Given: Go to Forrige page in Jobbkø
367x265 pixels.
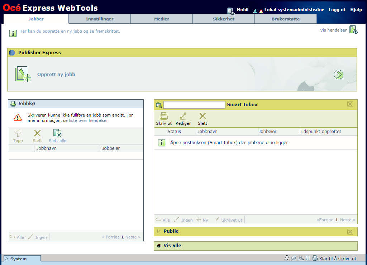Looking at the screenshot, I should [x=111, y=237].
